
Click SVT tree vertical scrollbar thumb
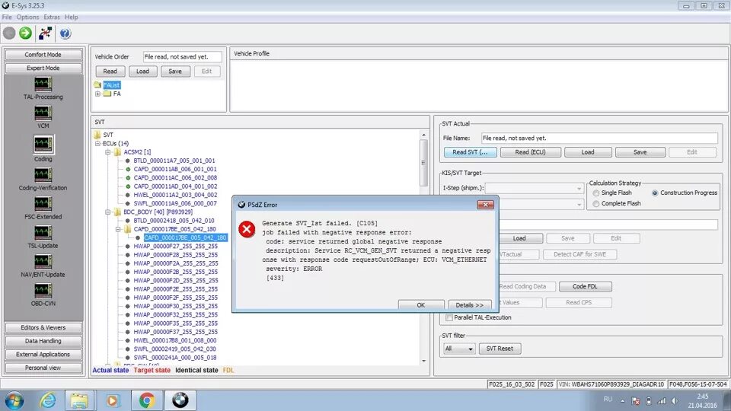coord(423,163)
